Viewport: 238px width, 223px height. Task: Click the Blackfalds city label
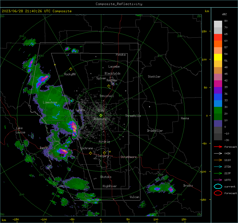[112, 73]
